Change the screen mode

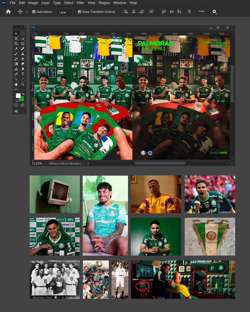click(23, 105)
